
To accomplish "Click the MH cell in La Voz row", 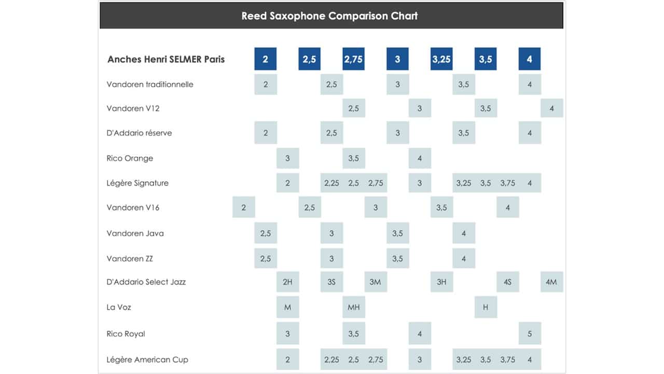I will pyautogui.click(x=353, y=307).
